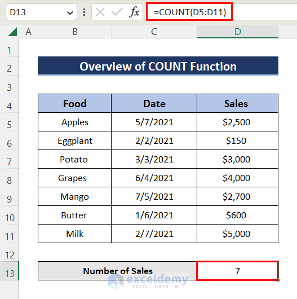
Task: Select column A header
Action: pos(29,32)
